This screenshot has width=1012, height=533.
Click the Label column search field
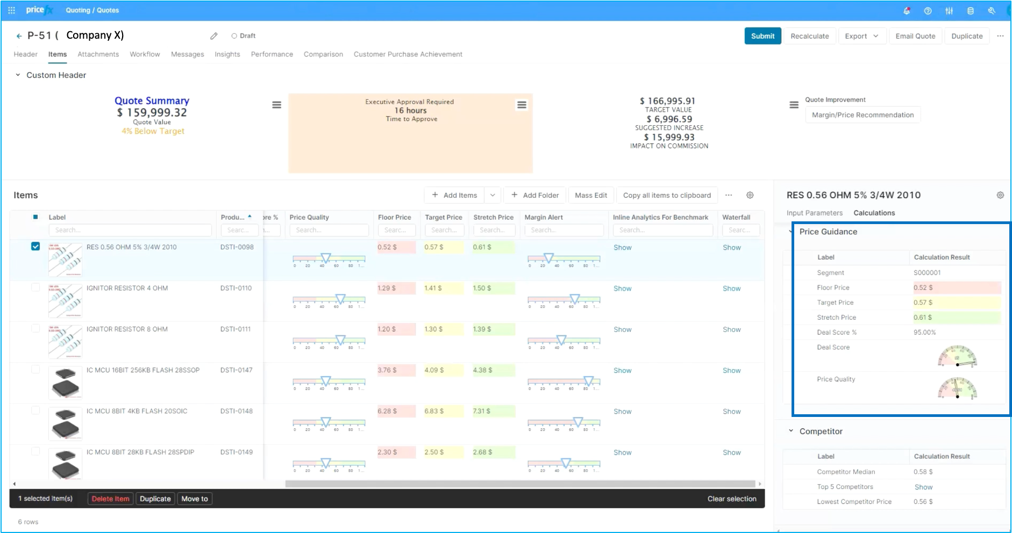click(x=130, y=230)
